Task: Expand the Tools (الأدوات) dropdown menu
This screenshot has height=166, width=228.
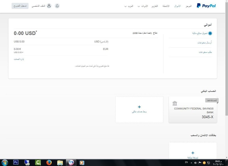Action: (x=143, y=6)
